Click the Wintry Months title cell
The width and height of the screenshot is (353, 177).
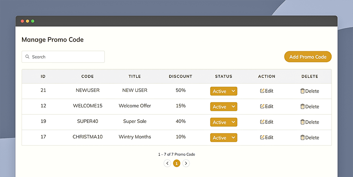[135, 137]
